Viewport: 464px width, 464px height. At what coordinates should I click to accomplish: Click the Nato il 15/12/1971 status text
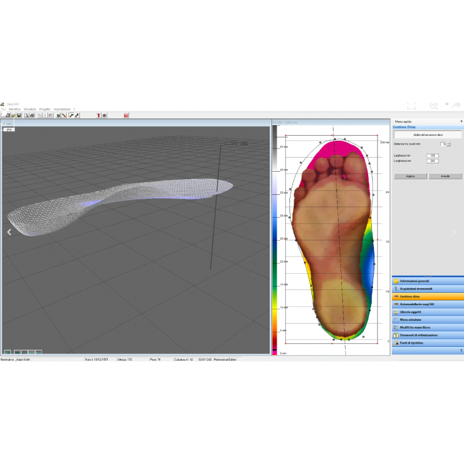pos(96,360)
